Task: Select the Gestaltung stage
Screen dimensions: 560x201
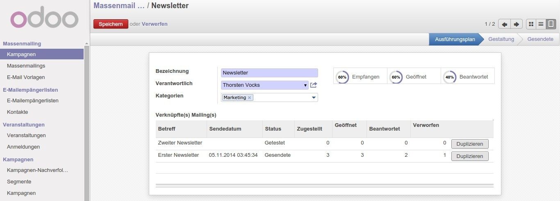Action: pyautogui.click(x=501, y=39)
